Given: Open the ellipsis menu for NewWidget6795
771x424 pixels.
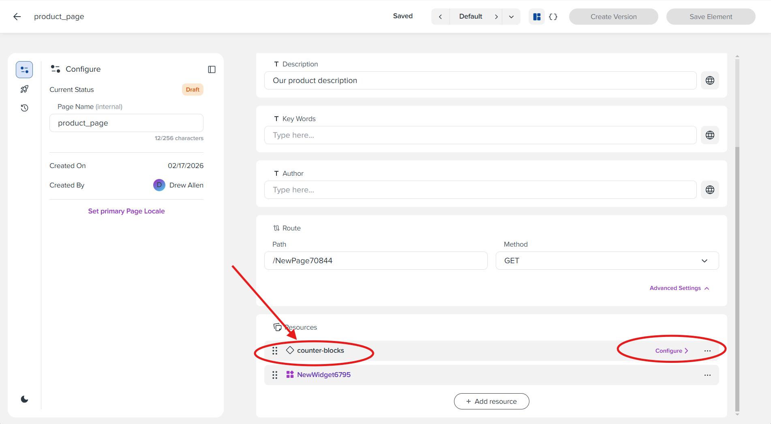Looking at the screenshot, I should [x=708, y=375].
